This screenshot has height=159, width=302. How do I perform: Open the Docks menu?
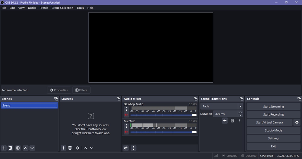click(32, 8)
